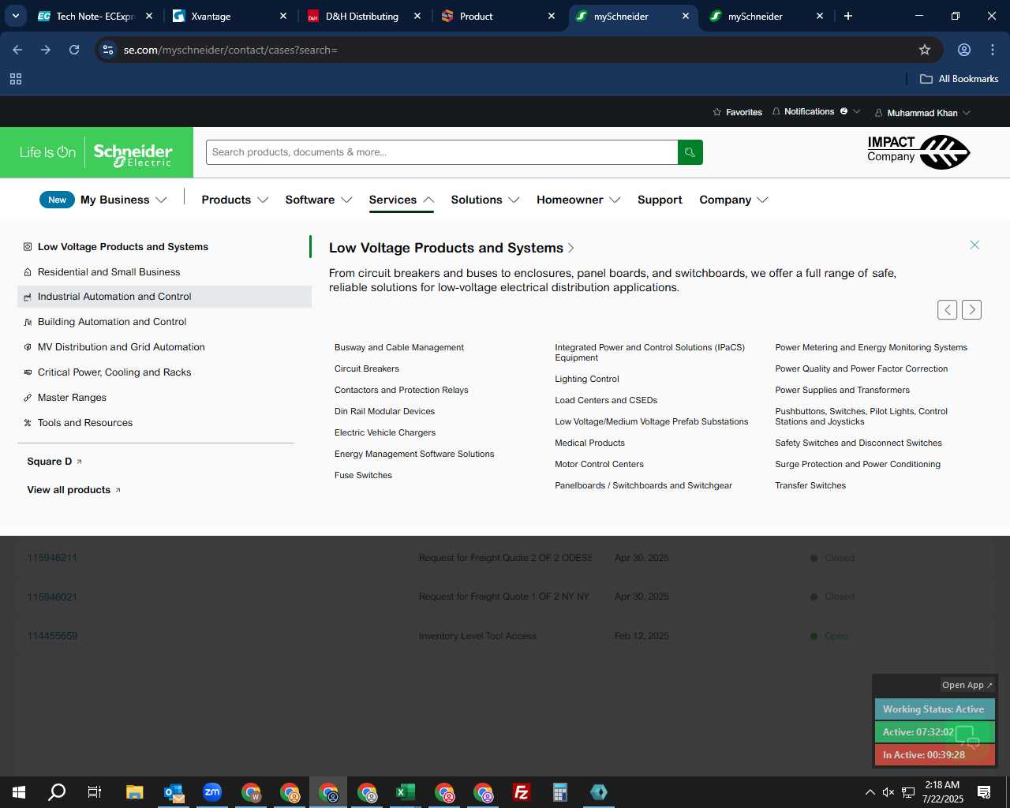Select Industrial Automation and Control category
Image resolution: width=1010 pixels, height=808 pixels.
164,297
